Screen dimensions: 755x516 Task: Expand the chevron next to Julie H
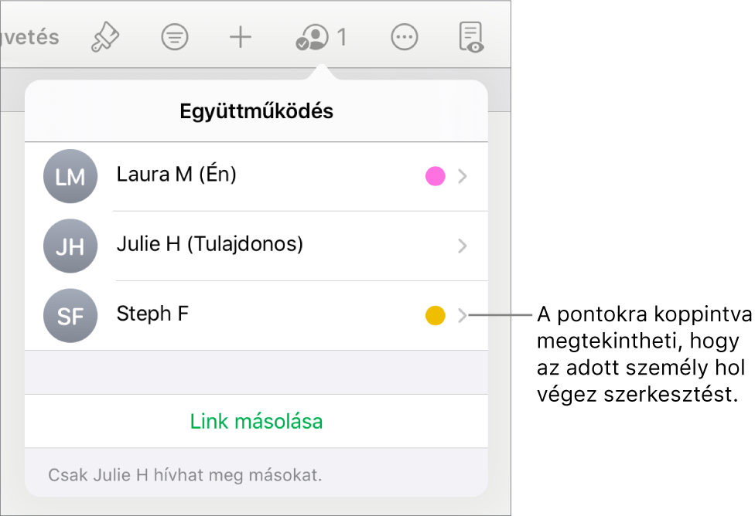pyautogui.click(x=463, y=246)
